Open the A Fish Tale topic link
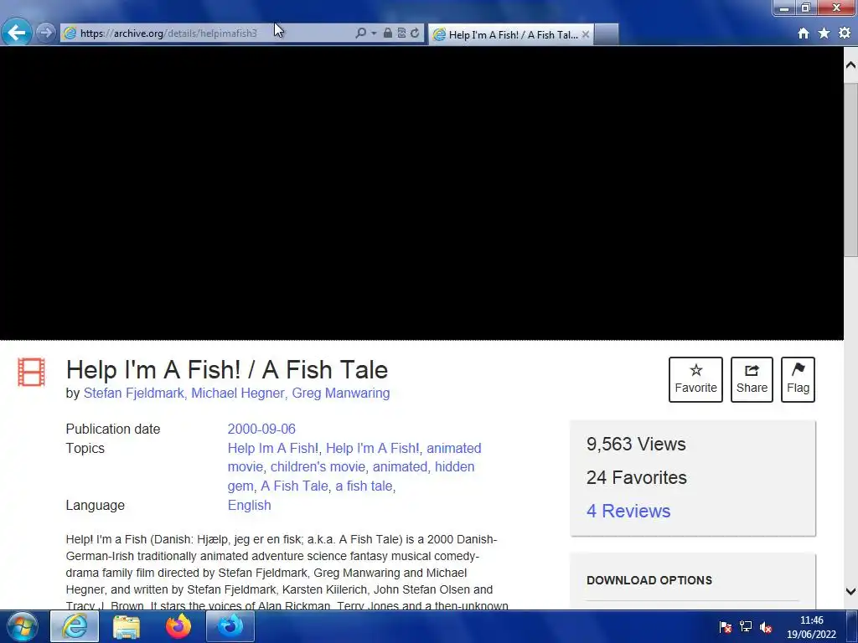This screenshot has height=643, width=858. coord(294,486)
